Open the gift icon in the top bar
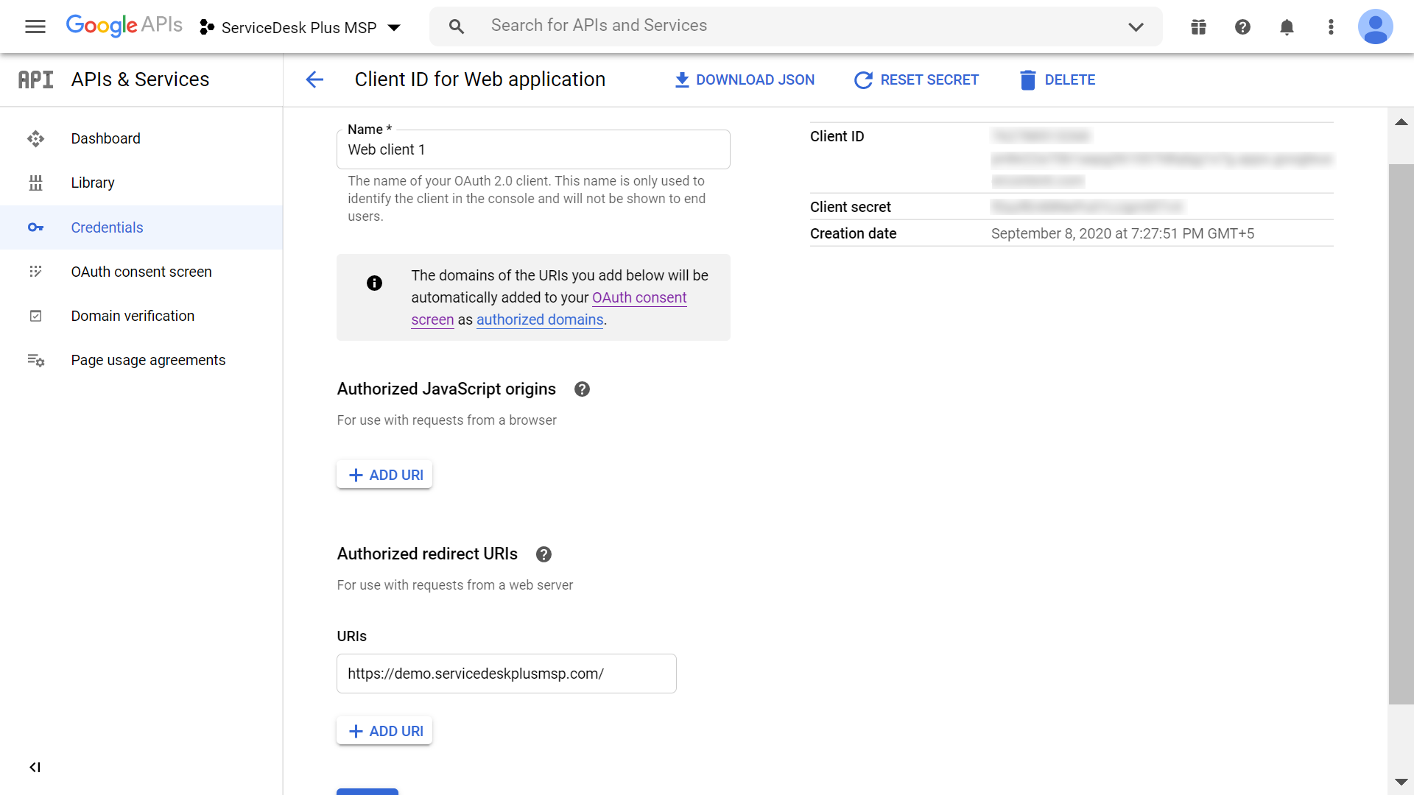The height and width of the screenshot is (795, 1414). (x=1198, y=27)
